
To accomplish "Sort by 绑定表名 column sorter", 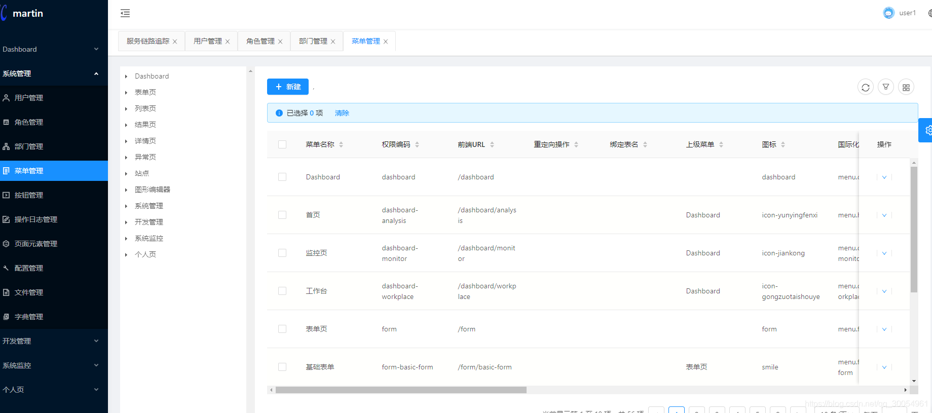I will pyautogui.click(x=645, y=144).
